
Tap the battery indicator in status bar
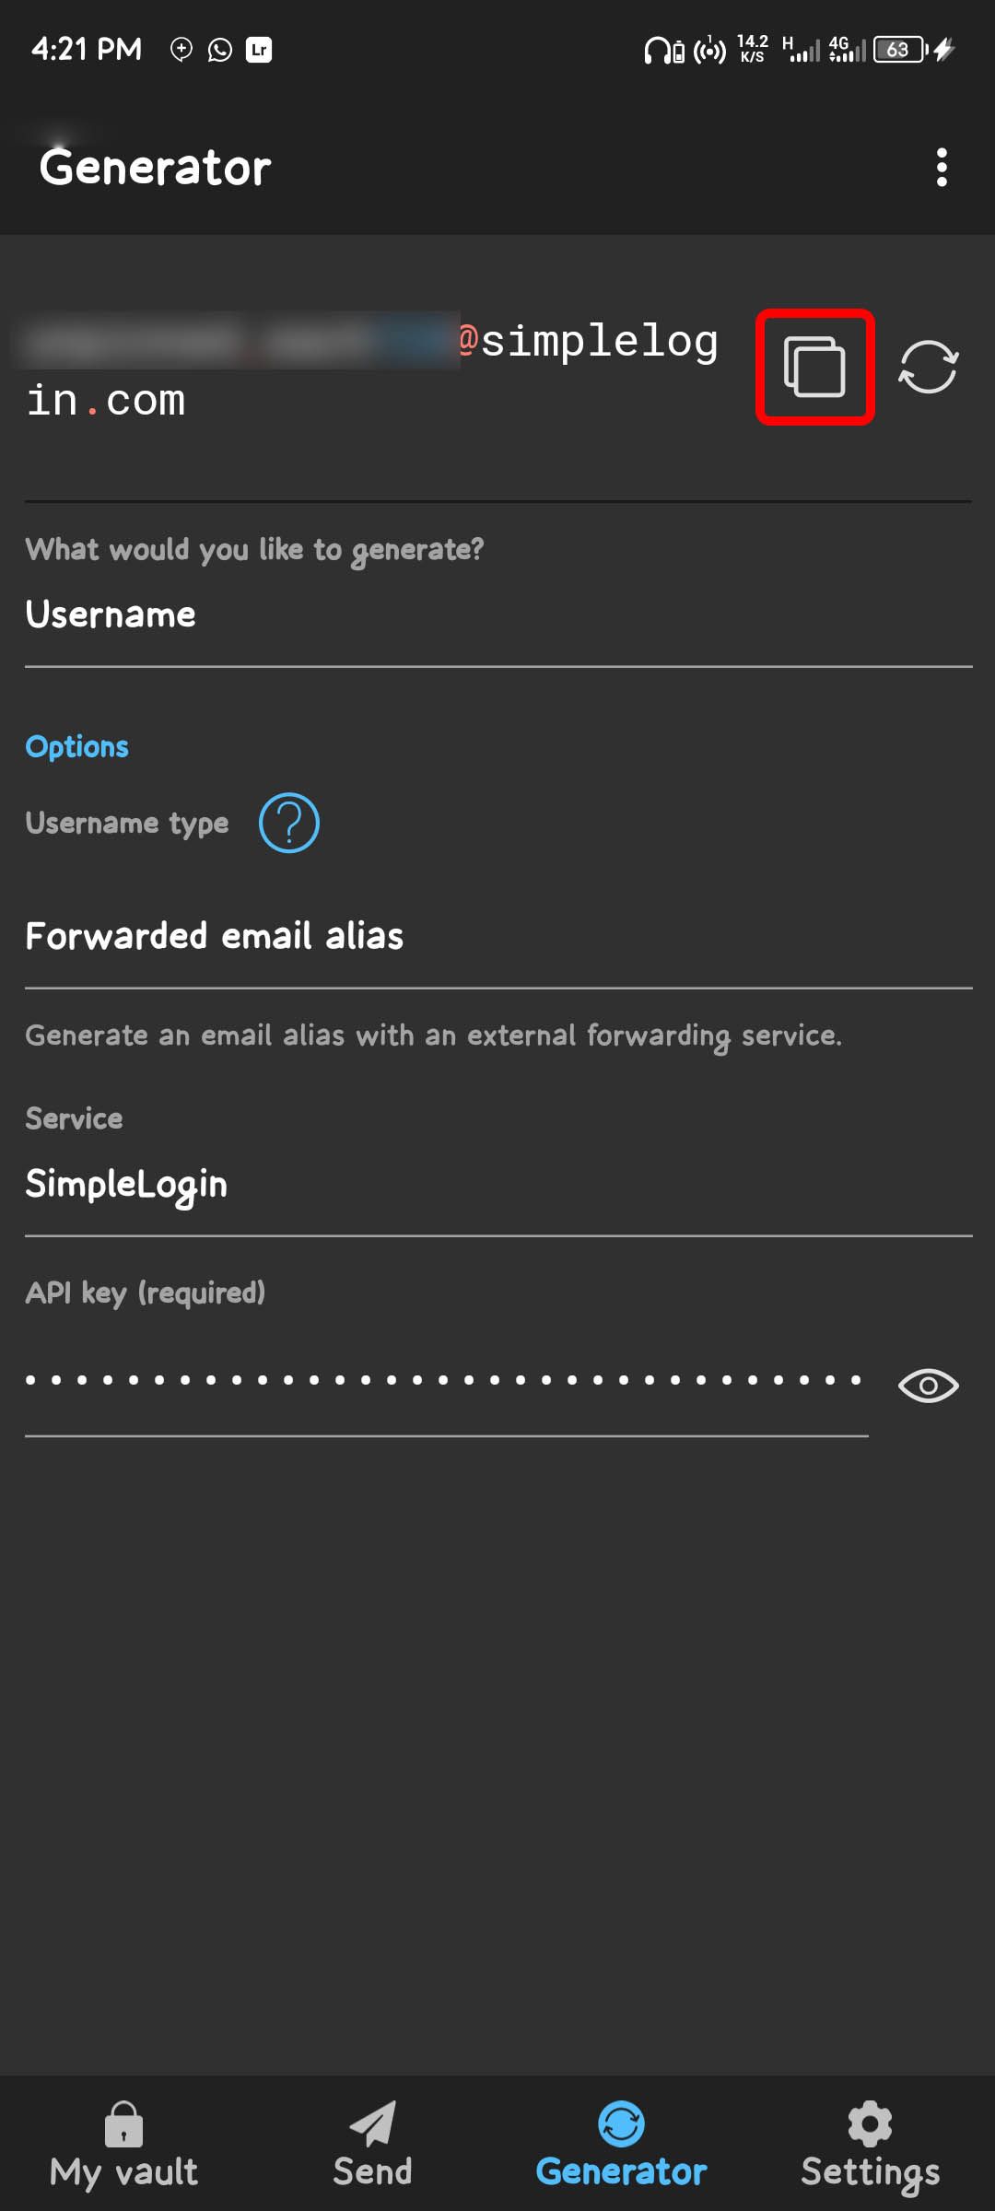tap(899, 50)
